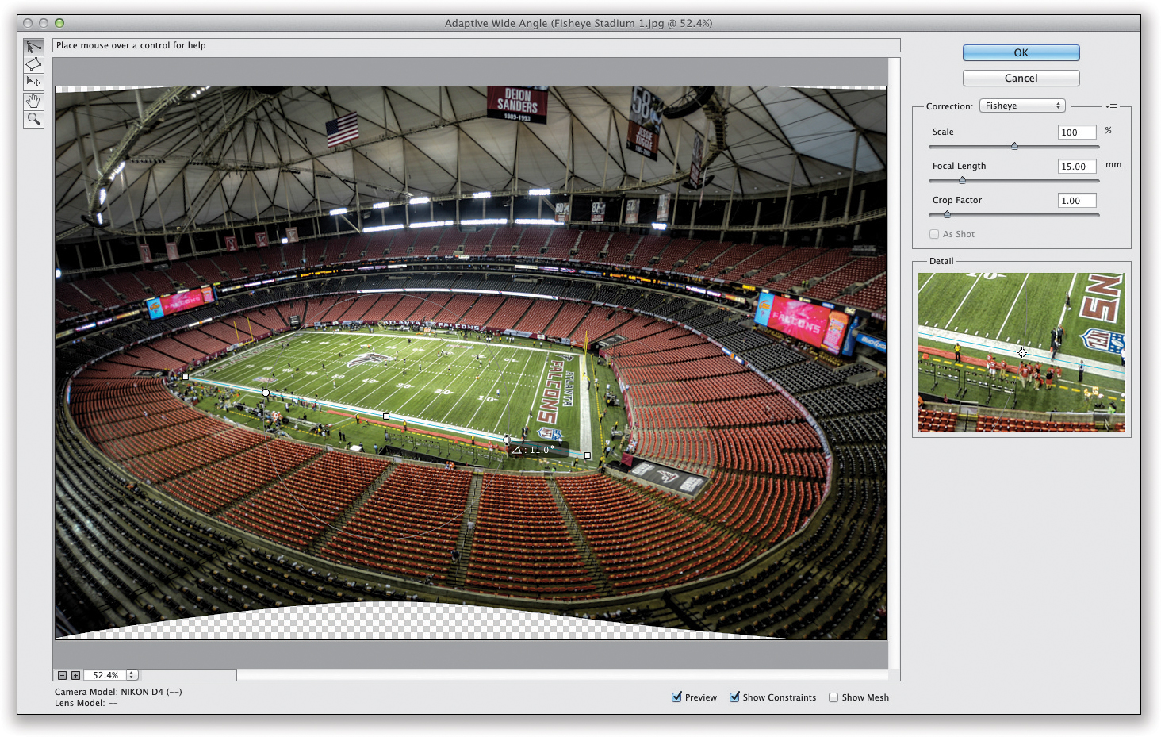Cancel the Adaptive Wide Angle dialog
The width and height of the screenshot is (1161, 737).
pyautogui.click(x=1021, y=78)
